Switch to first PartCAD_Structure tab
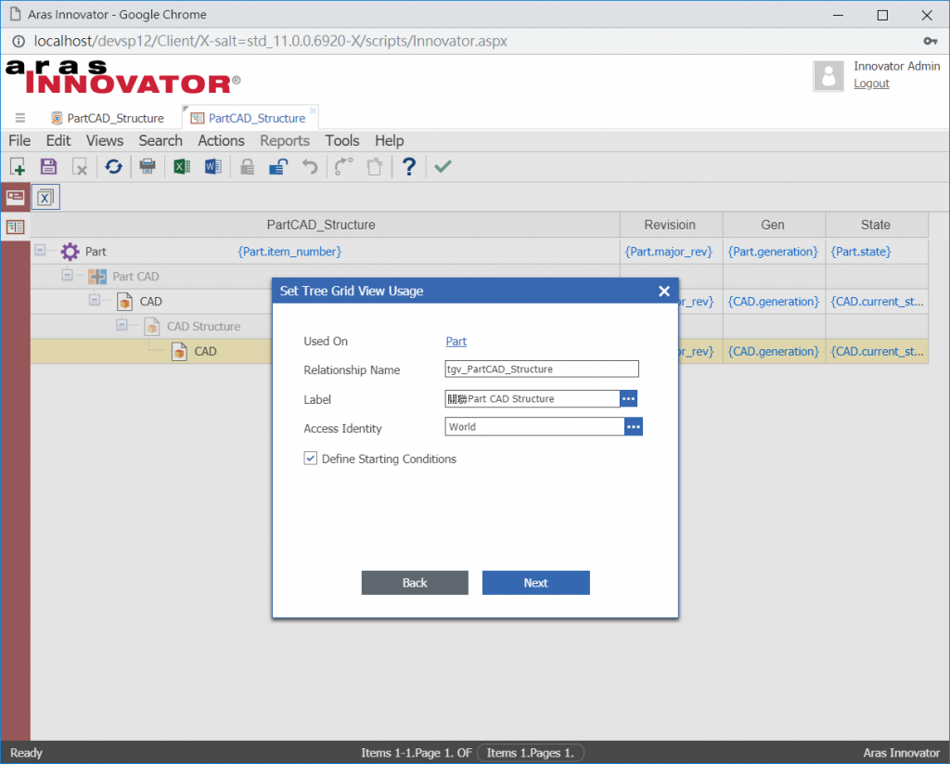The width and height of the screenshot is (950, 764). click(x=108, y=118)
